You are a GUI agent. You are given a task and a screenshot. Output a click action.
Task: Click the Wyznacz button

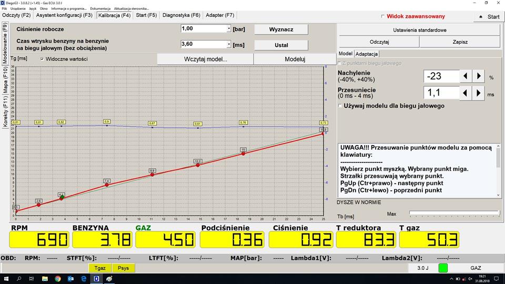(x=281, y=29)
